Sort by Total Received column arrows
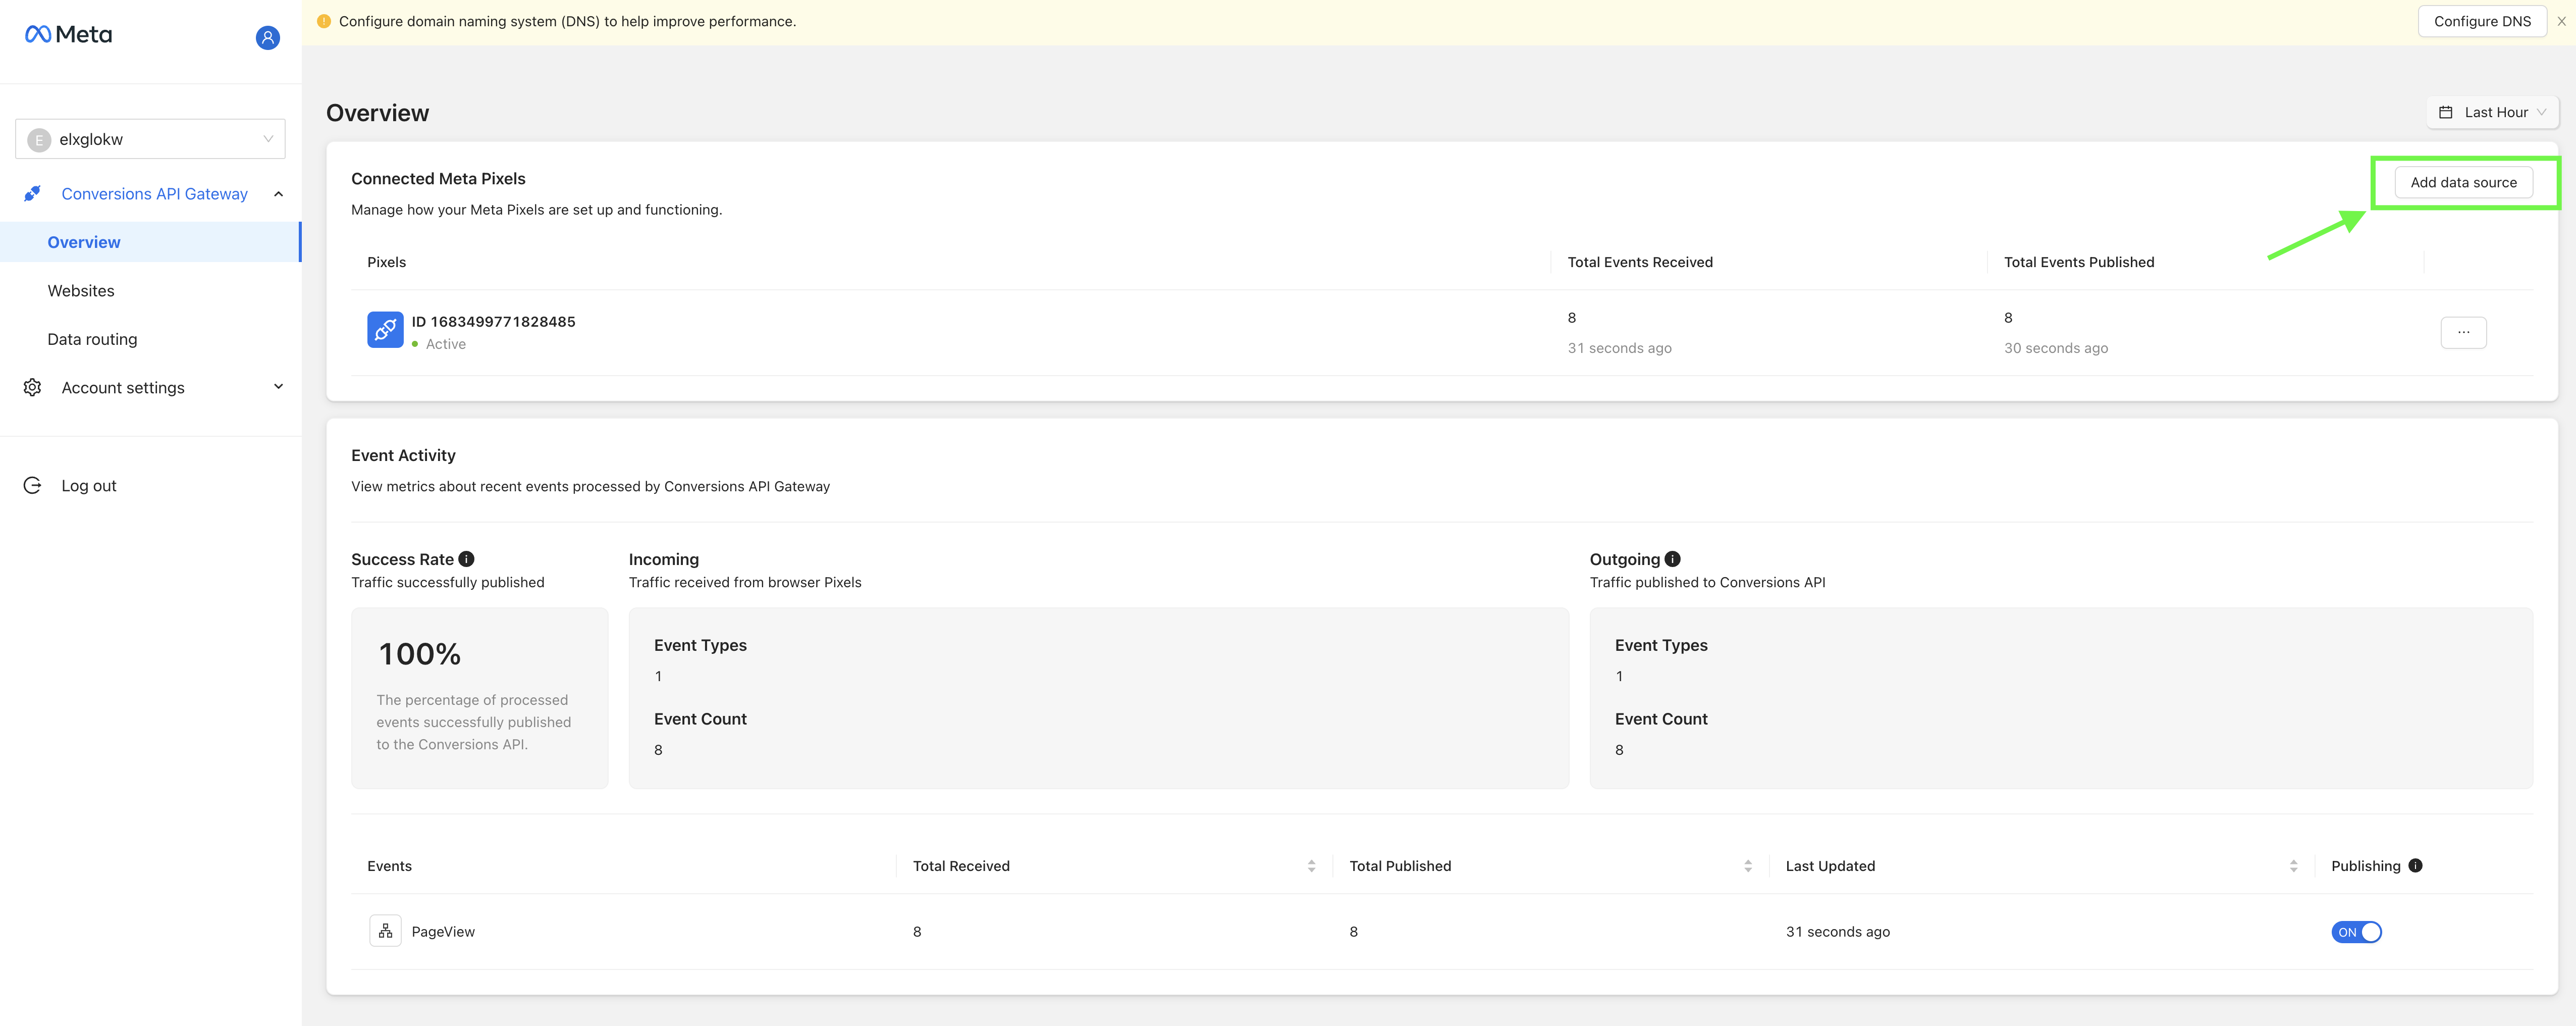 coord(1311,866)
